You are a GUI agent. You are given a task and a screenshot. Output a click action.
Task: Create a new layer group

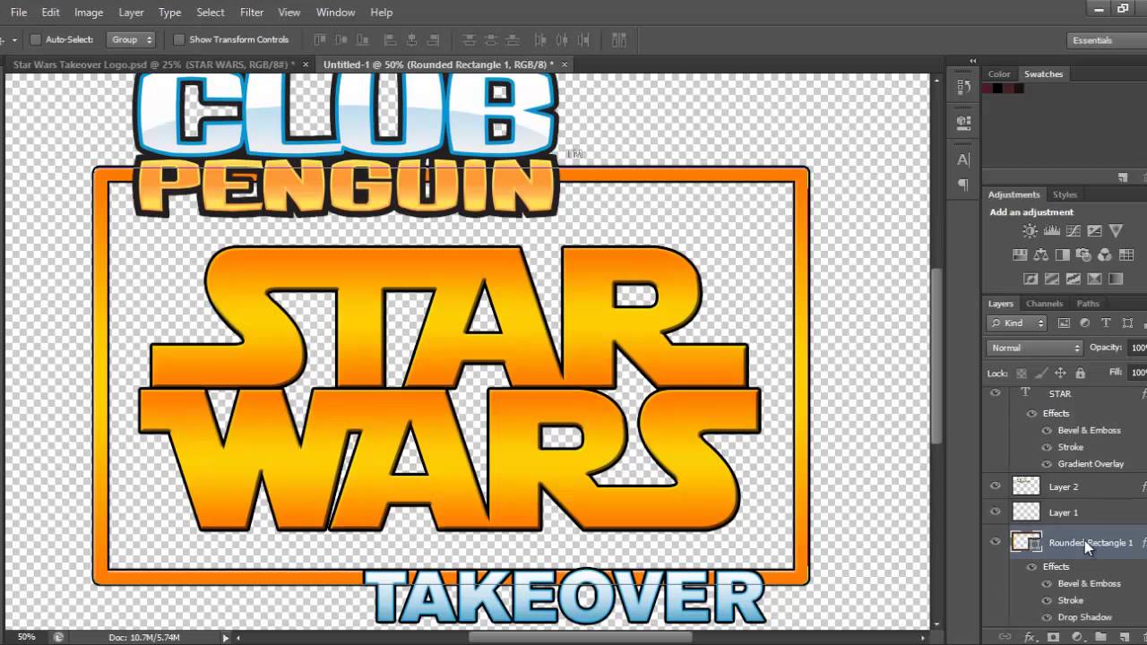[1100, 637]
